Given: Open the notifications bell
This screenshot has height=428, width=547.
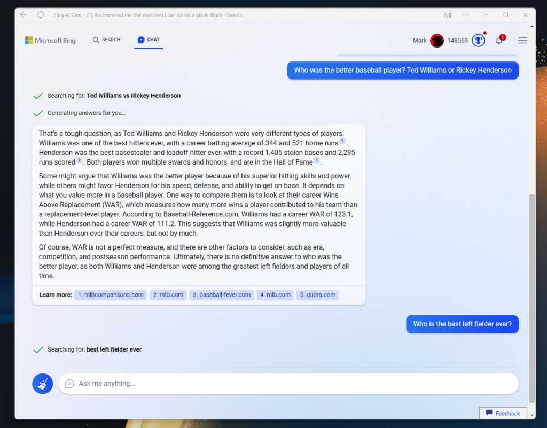Looking at the screenshot, I should [x=499, y=41].
